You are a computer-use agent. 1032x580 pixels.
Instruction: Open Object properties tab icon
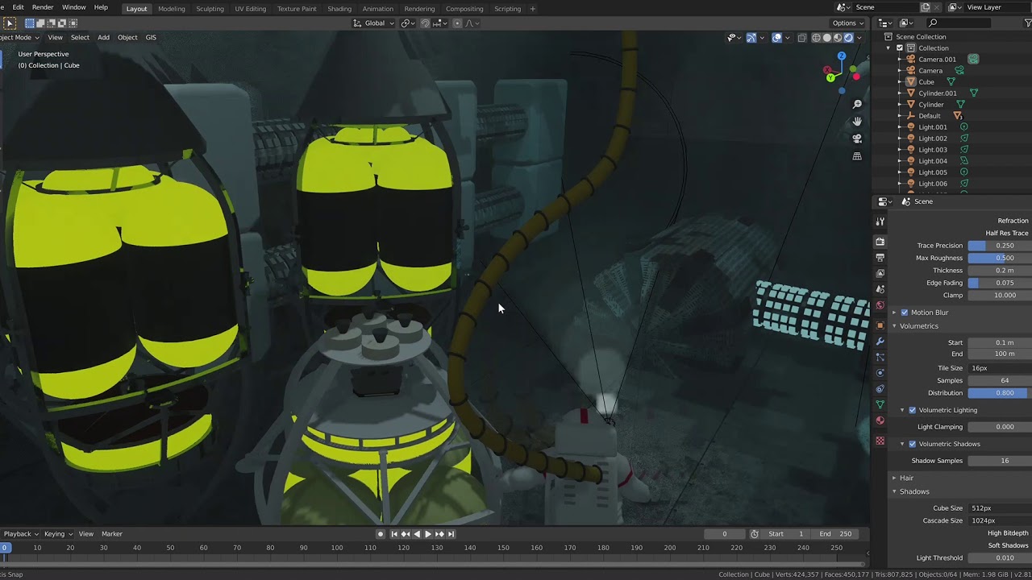(880, 325)
